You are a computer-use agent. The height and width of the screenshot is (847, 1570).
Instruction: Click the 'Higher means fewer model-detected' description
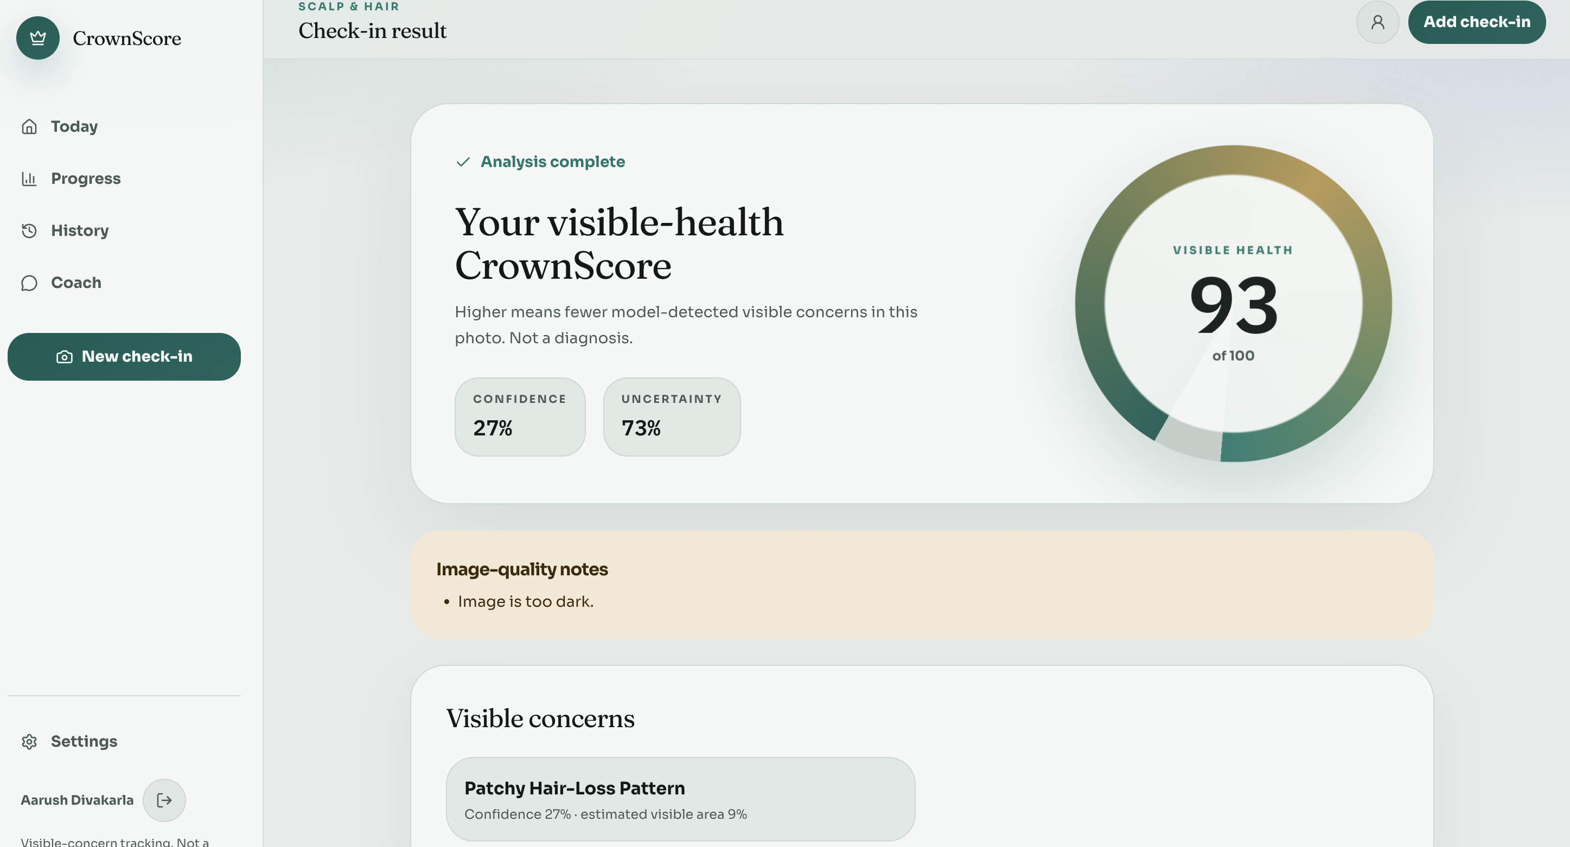(x=686, y=325)
